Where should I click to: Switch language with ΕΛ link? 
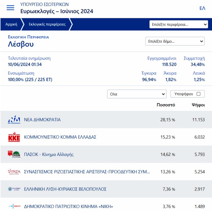coord(202,8)
